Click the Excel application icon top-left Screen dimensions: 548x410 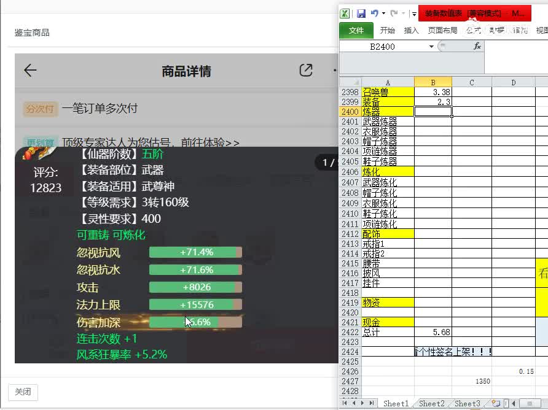[x=345, y=12]
